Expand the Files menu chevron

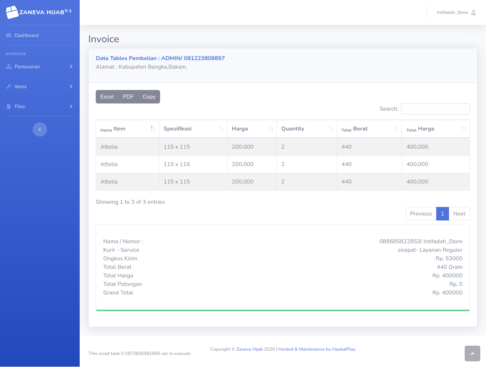point(71,106)
